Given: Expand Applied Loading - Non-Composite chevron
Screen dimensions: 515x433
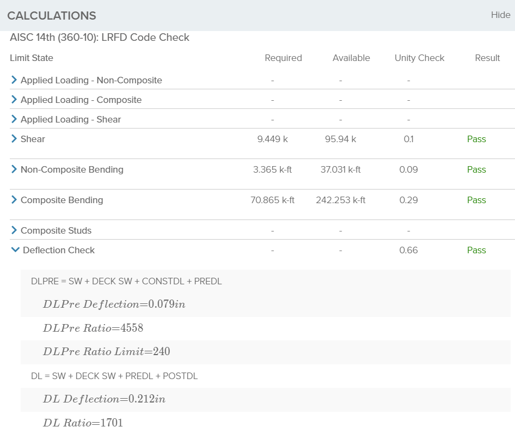Looking at the screenshot, I should (x=14, y=80).
